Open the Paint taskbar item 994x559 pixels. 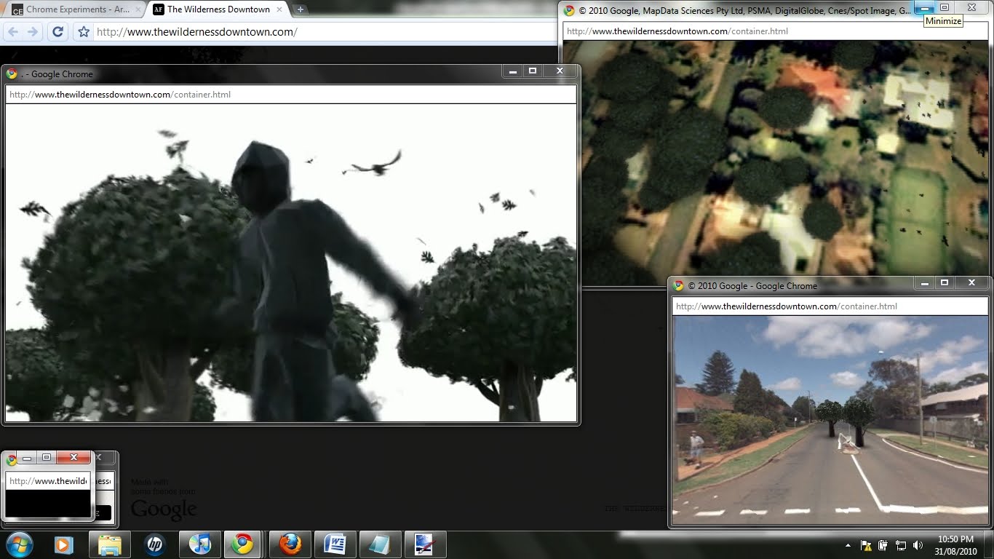[x=425, y=544]
